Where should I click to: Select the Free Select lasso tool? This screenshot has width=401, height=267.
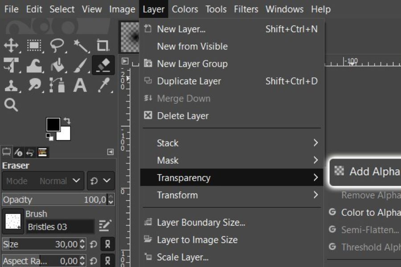point(57,45)
